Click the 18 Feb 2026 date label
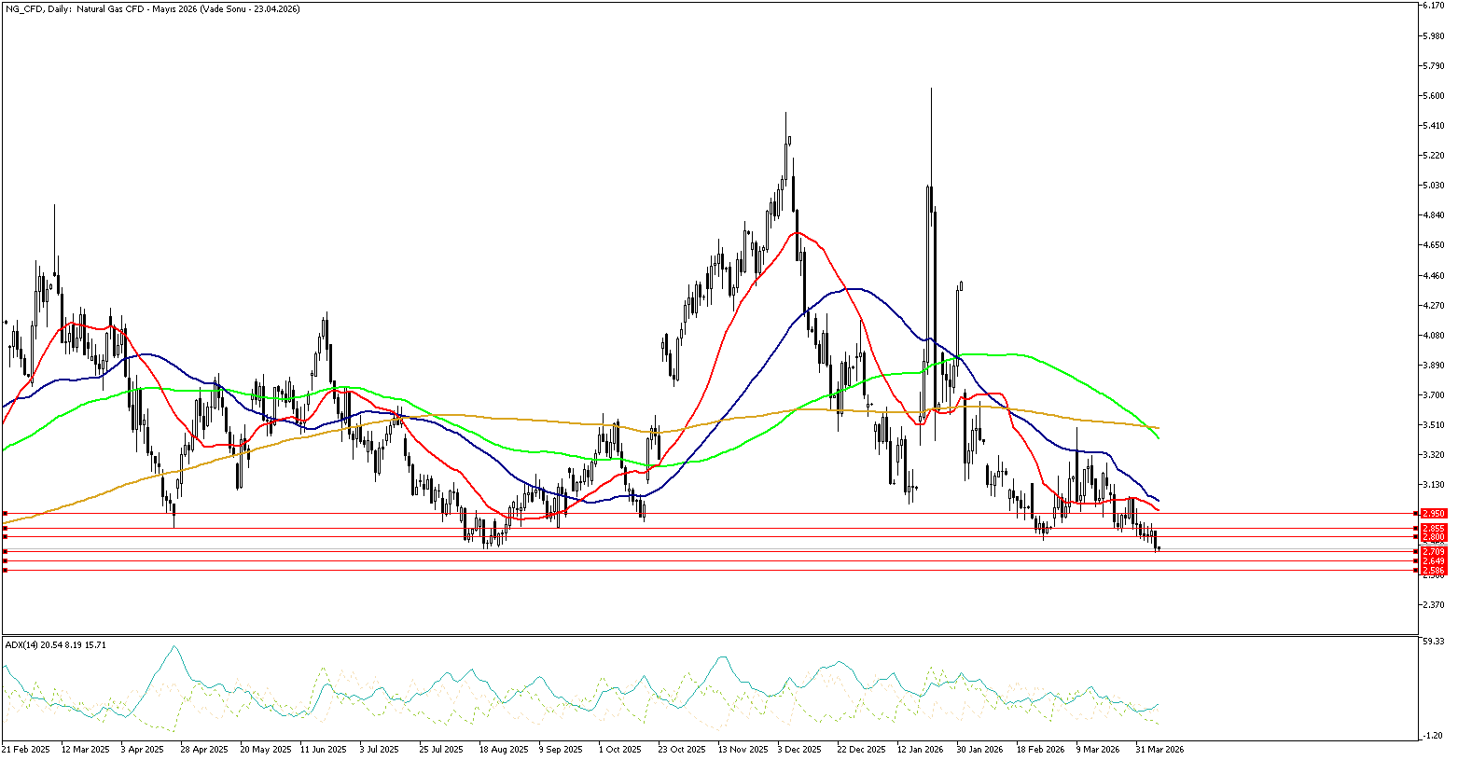1458x760 pixels. pos(1040,749)
